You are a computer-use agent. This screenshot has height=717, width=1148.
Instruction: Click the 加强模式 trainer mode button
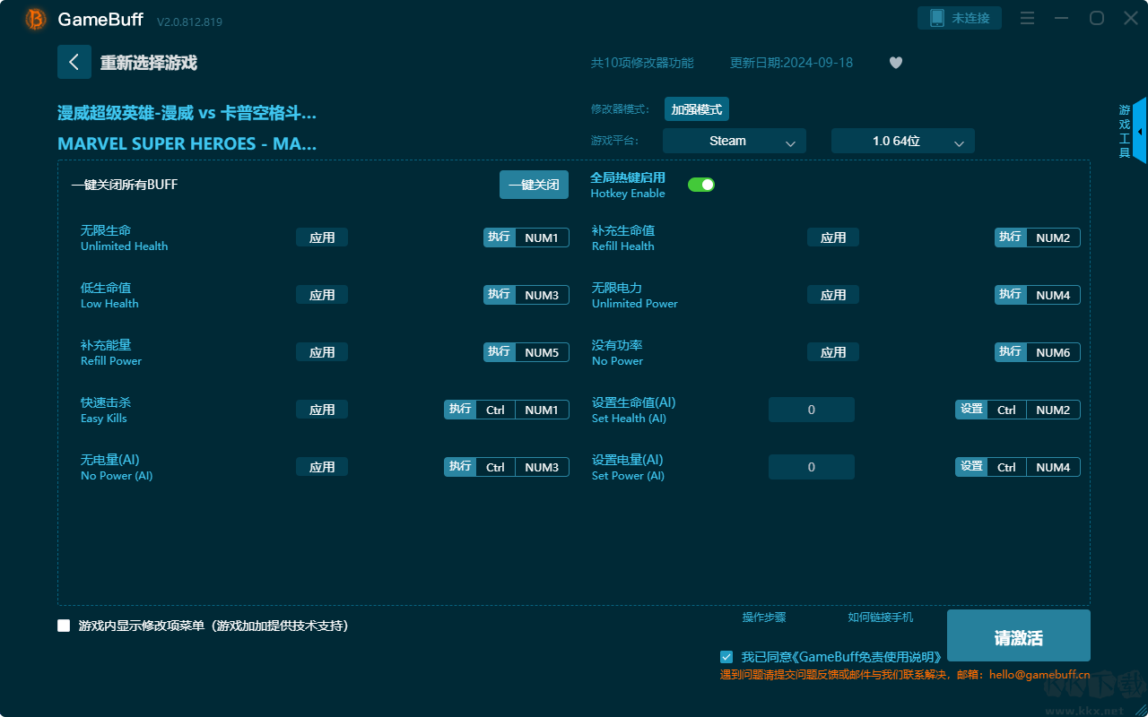point(697,109)
